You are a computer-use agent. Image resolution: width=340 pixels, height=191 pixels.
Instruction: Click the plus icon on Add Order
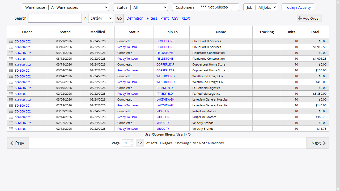pyautogui.click(x=300, y=18)
